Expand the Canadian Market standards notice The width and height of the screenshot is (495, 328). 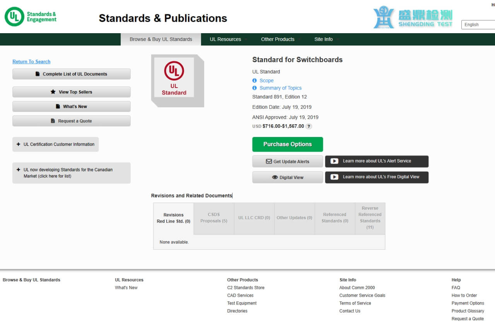[x=71, y=173]
